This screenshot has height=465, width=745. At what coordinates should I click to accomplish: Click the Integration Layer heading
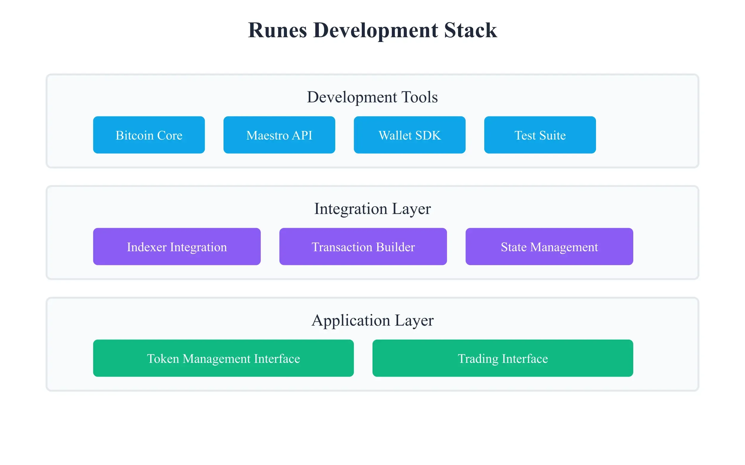372,208
